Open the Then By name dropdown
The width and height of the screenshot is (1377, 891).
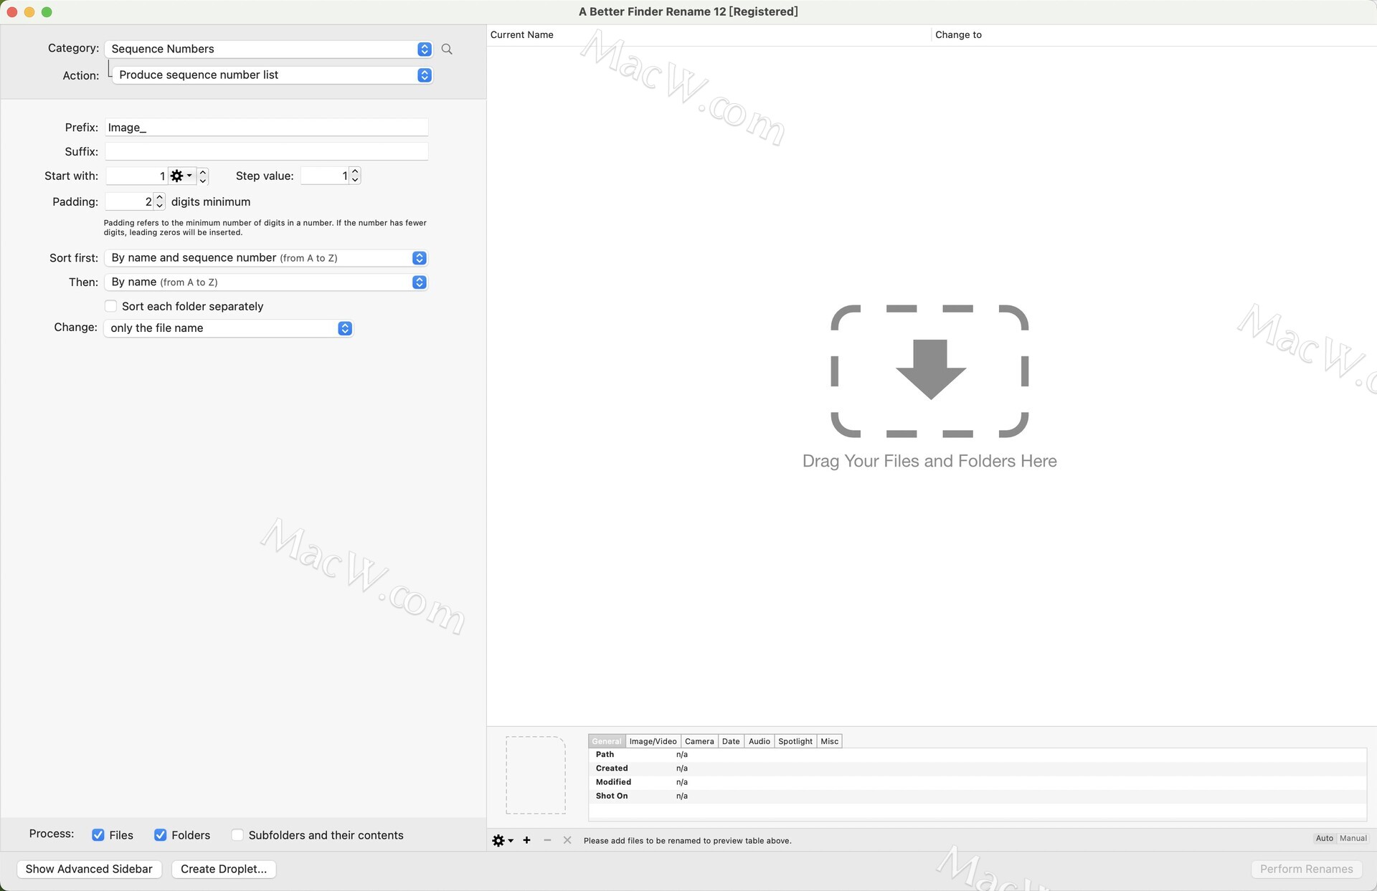point(266,282)
